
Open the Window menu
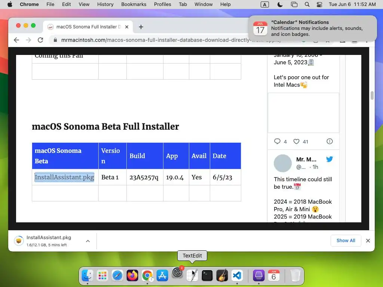pos(203,4)
